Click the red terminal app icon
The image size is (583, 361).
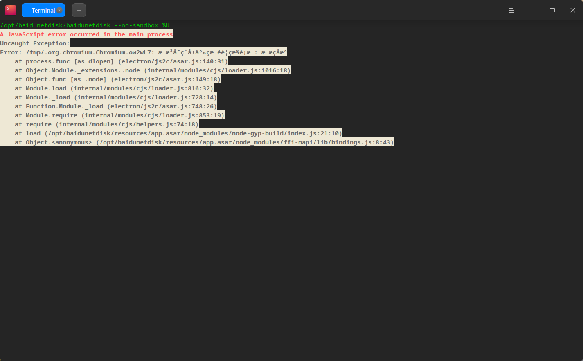(11, 10)
